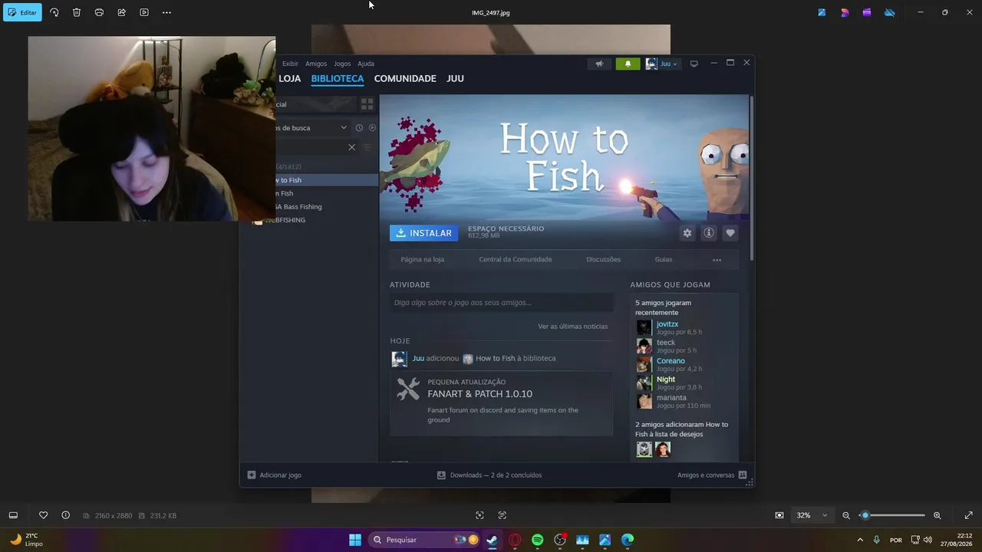This screenshot has height=552, width=982.
Task: Switch to the BIBLIOTECA tab
Action: tap(338, 78)
